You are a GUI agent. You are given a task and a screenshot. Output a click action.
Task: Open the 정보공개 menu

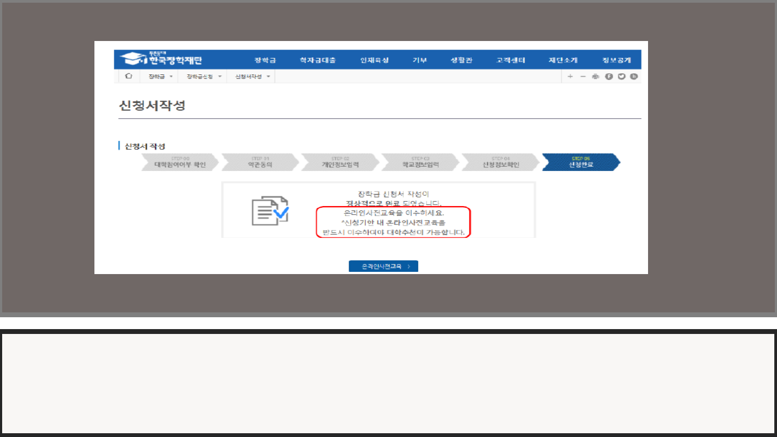616,60
